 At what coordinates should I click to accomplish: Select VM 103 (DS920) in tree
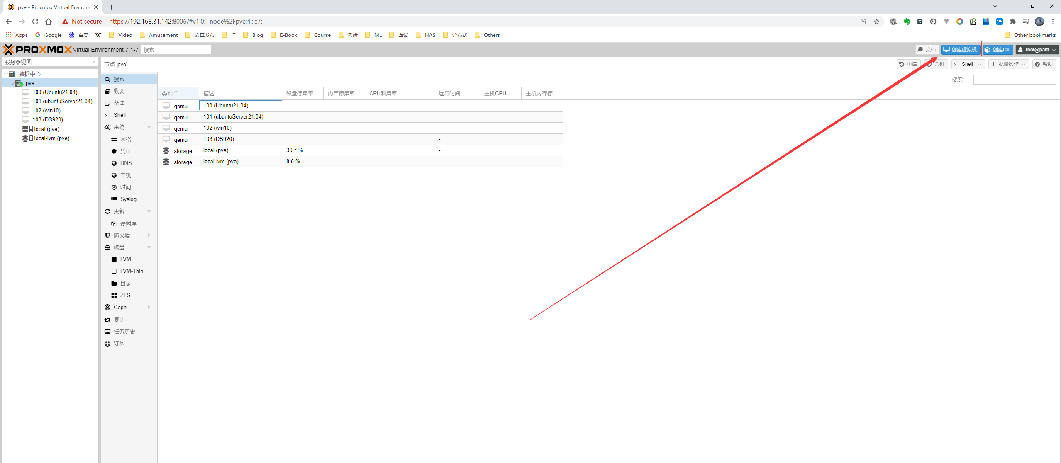point(48,120)
